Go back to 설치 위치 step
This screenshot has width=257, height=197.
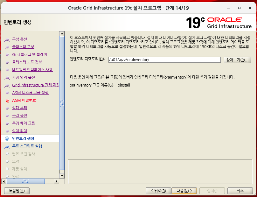19,131
